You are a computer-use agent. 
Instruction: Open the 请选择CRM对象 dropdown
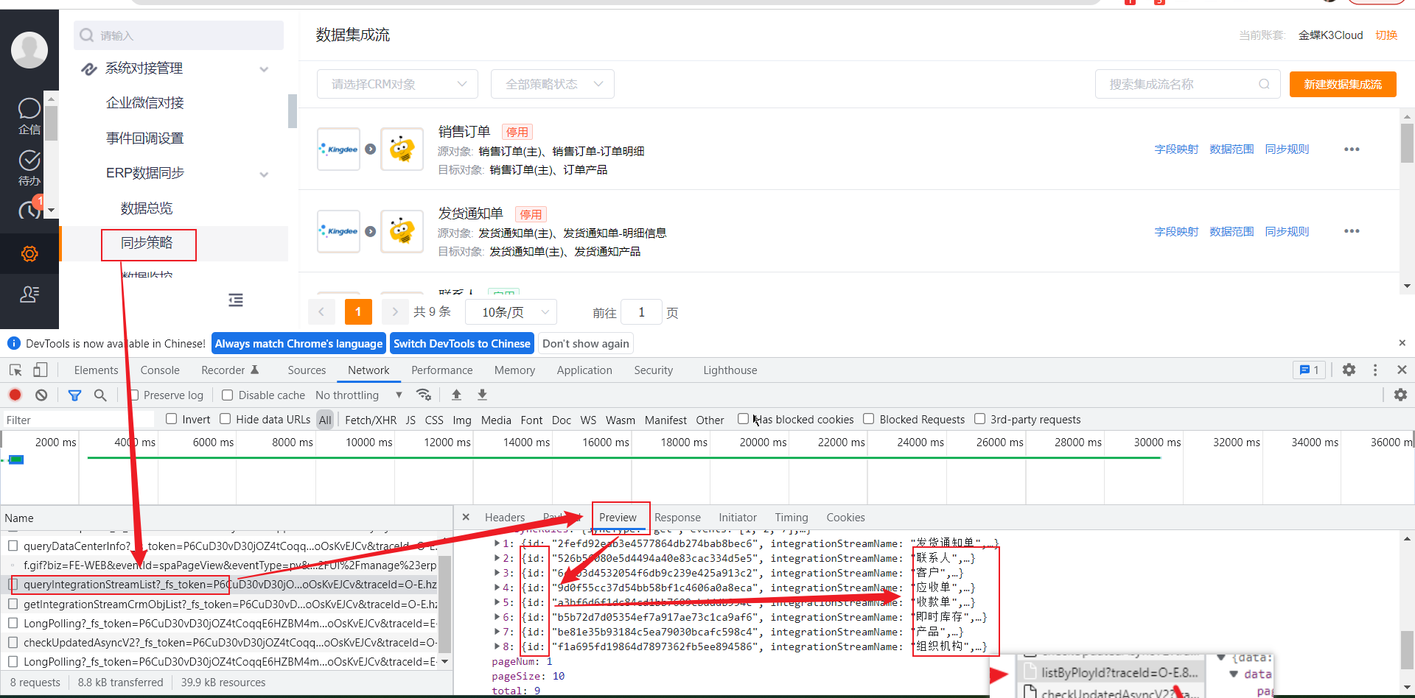point(398,84)
